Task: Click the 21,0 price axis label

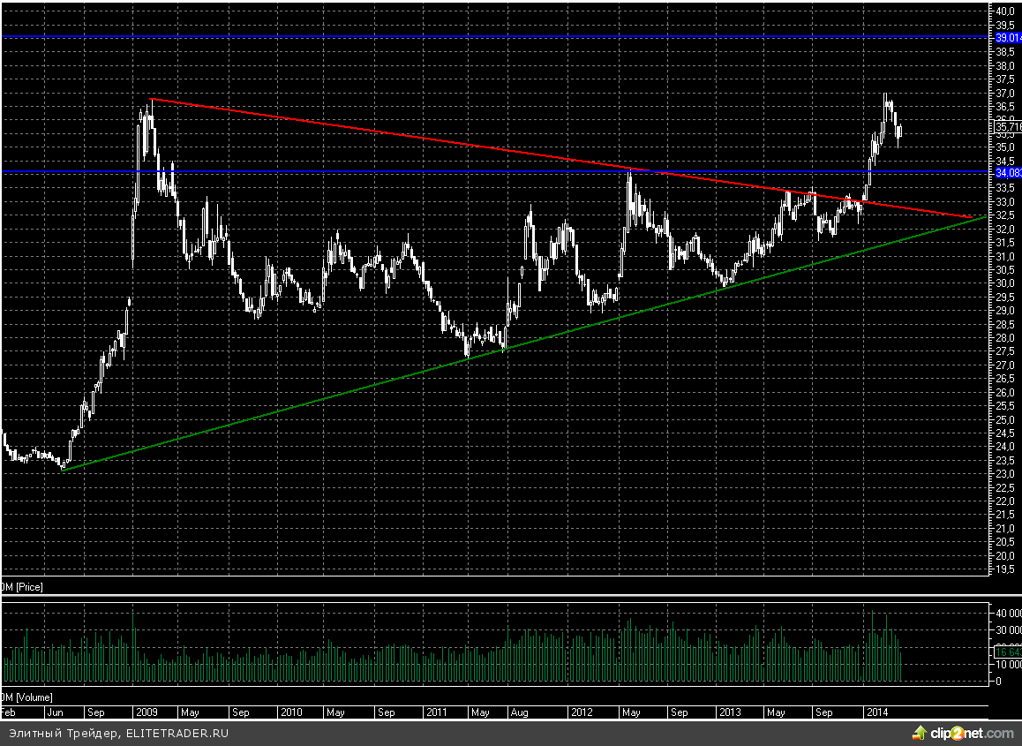Action: point(1006,528)
